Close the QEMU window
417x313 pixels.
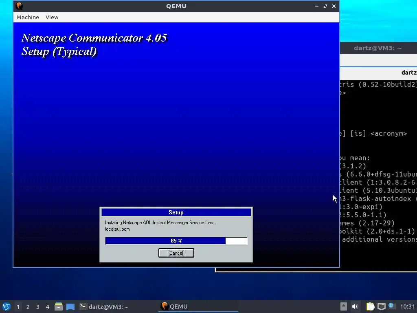click(334, 6)
